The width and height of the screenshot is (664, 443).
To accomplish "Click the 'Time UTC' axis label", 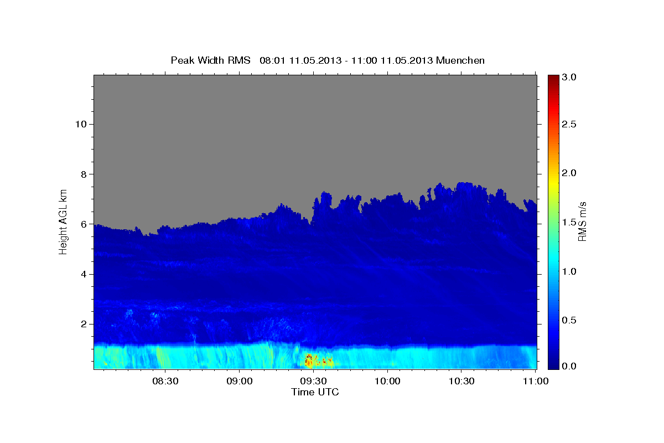I will pos(315,392).
